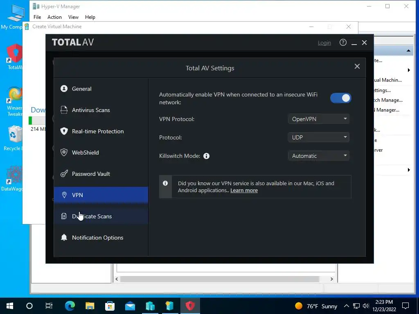Open Antivirus Scans settings
This screenshot has height=314, width=419.
point(101,110)
